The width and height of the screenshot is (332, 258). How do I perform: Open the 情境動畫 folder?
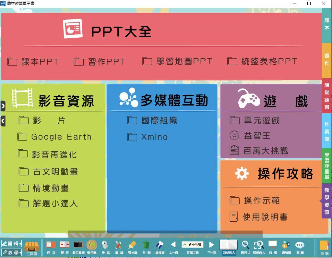44,188
